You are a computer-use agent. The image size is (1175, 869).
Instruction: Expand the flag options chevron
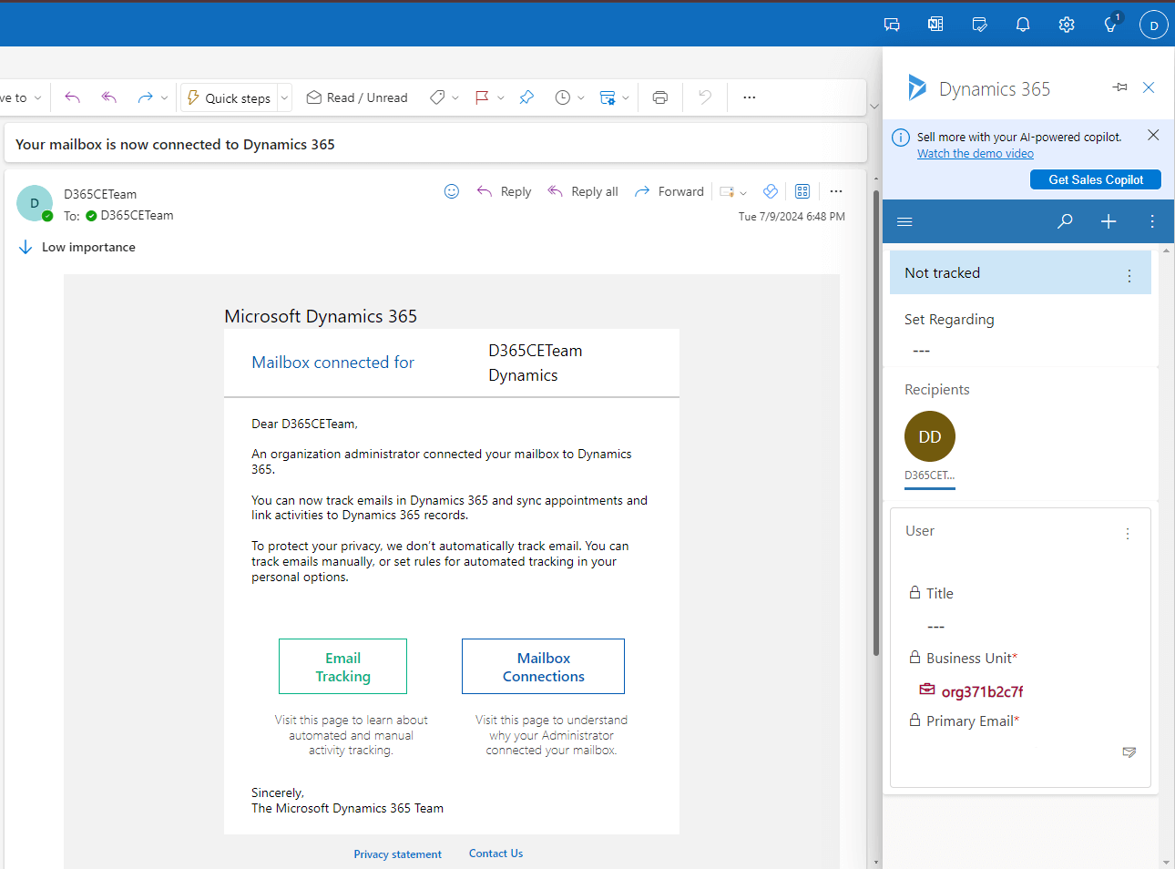pyautogui.click(x=501, y=97)
